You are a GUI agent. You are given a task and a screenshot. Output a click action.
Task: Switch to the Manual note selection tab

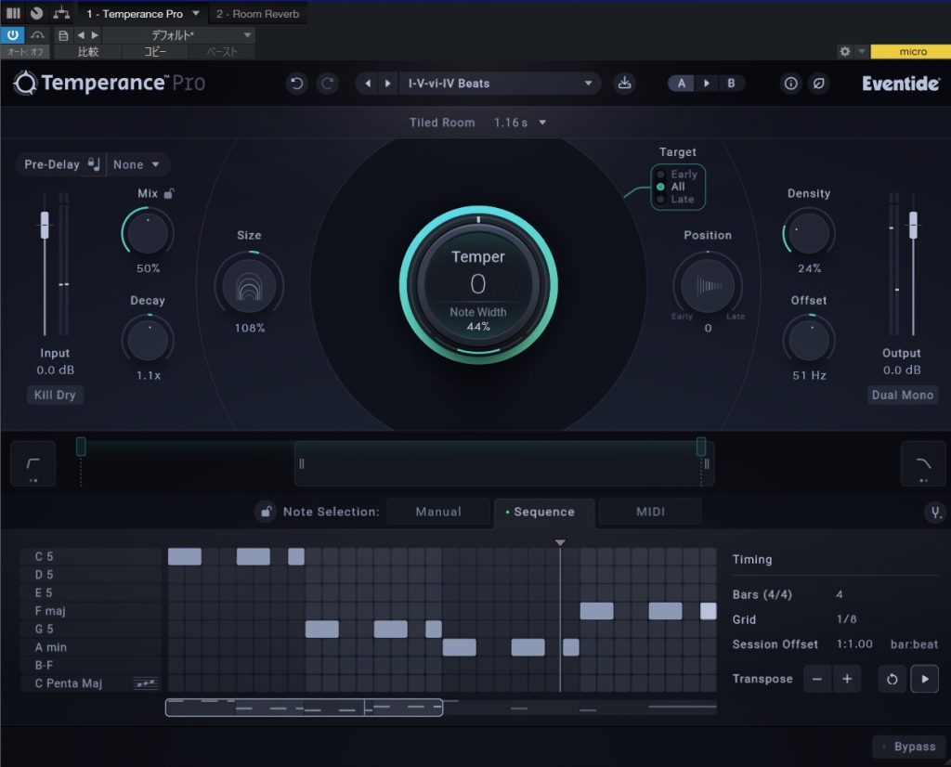438,512
